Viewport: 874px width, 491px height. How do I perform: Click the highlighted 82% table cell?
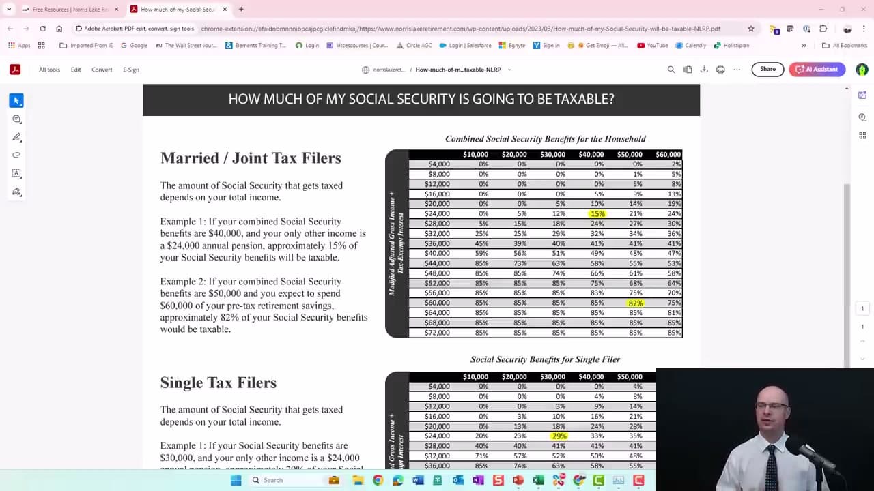pyautogui.click(x=636, y=303)
